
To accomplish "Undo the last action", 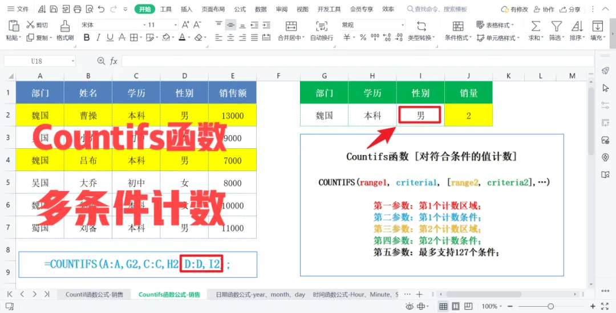I will coord(102,9).
